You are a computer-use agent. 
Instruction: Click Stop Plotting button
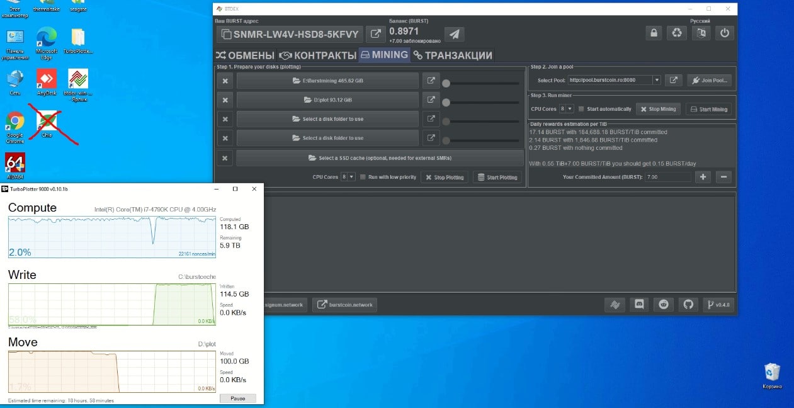point(445,177)
